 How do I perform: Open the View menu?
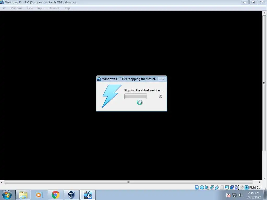[30, 8]
